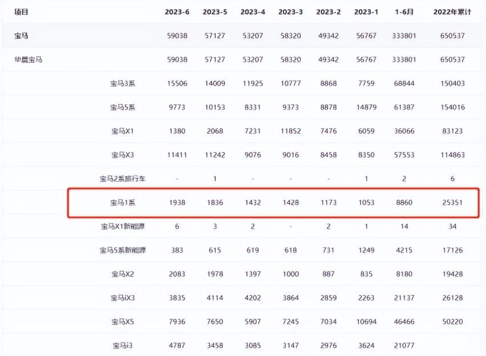
Task: Click the 宝马5系 value 9773
Action: point(177,107)
